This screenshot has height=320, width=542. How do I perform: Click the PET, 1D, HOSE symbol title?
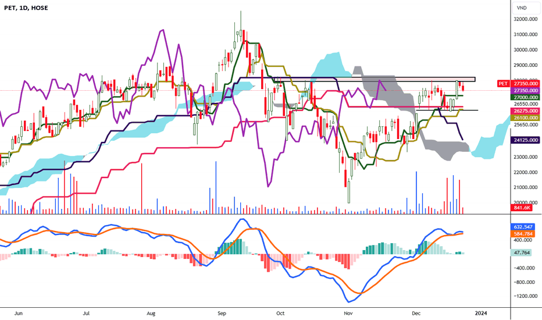tap(26, 8)
